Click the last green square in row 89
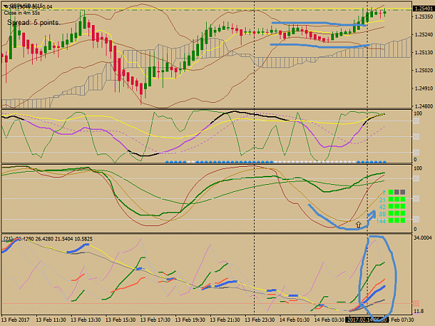The image size is (435, 326). 402,213
